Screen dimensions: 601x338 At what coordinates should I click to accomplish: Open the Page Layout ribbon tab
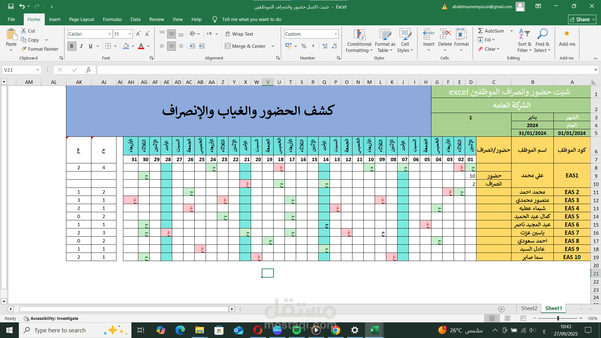(81, 19)
